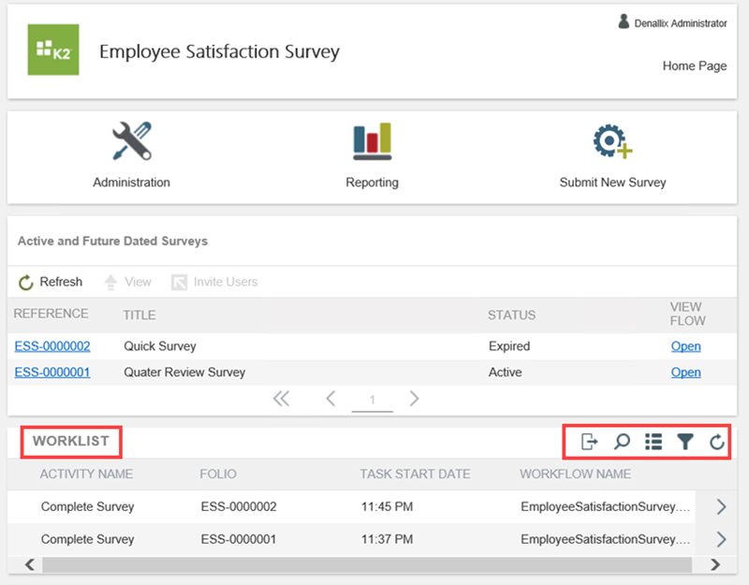Open the ESS-0000002 reference link
The image size is (749, 585).
[x=52, y=346]
